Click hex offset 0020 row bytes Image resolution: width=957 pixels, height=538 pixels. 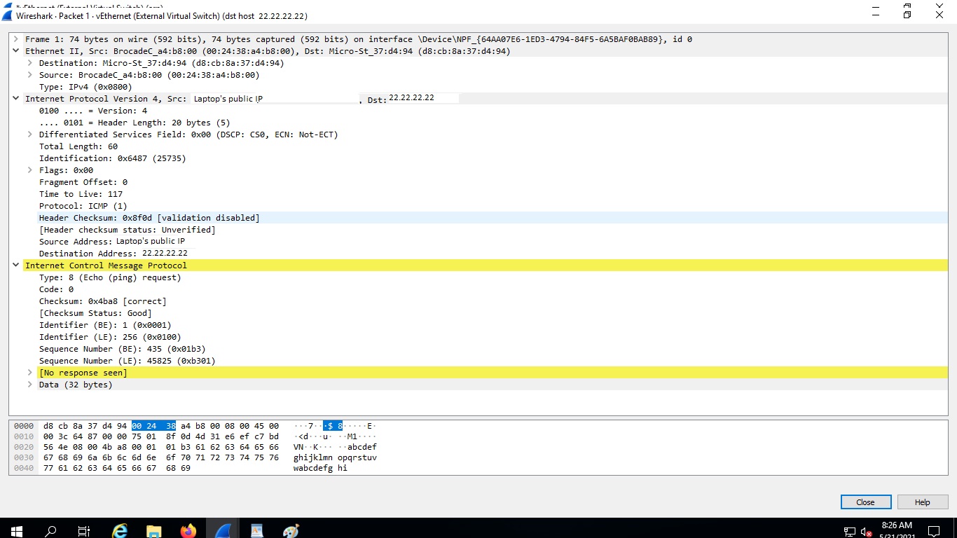tap(160, 447)
